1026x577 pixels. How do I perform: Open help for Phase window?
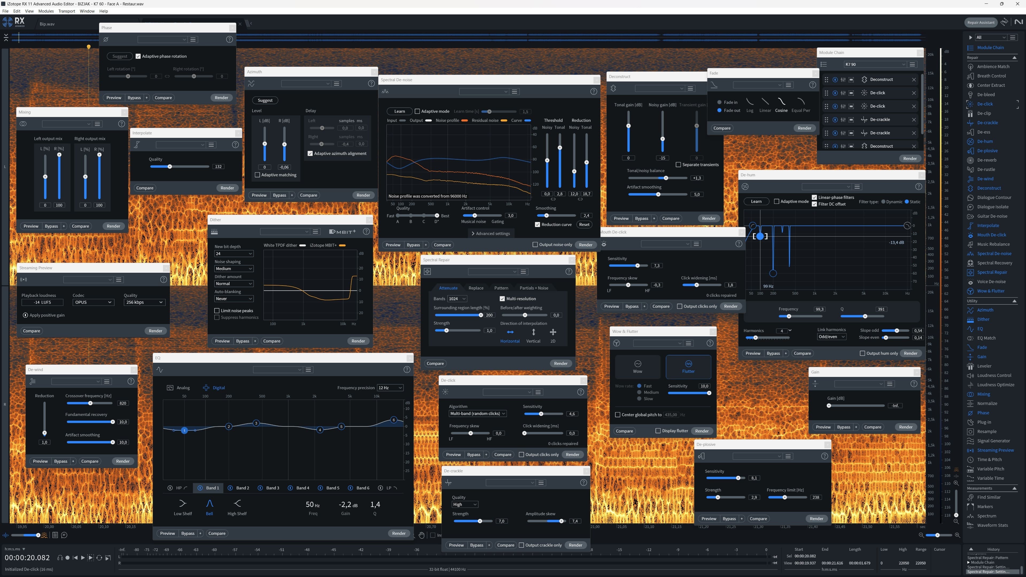230,40
